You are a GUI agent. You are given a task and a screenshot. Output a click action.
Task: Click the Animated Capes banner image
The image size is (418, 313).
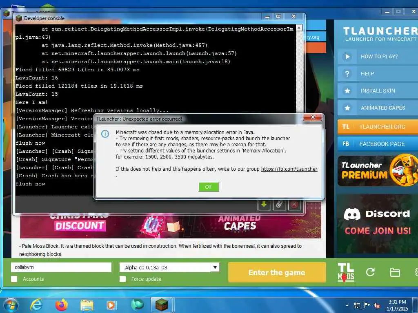click(x=239, y=223)
